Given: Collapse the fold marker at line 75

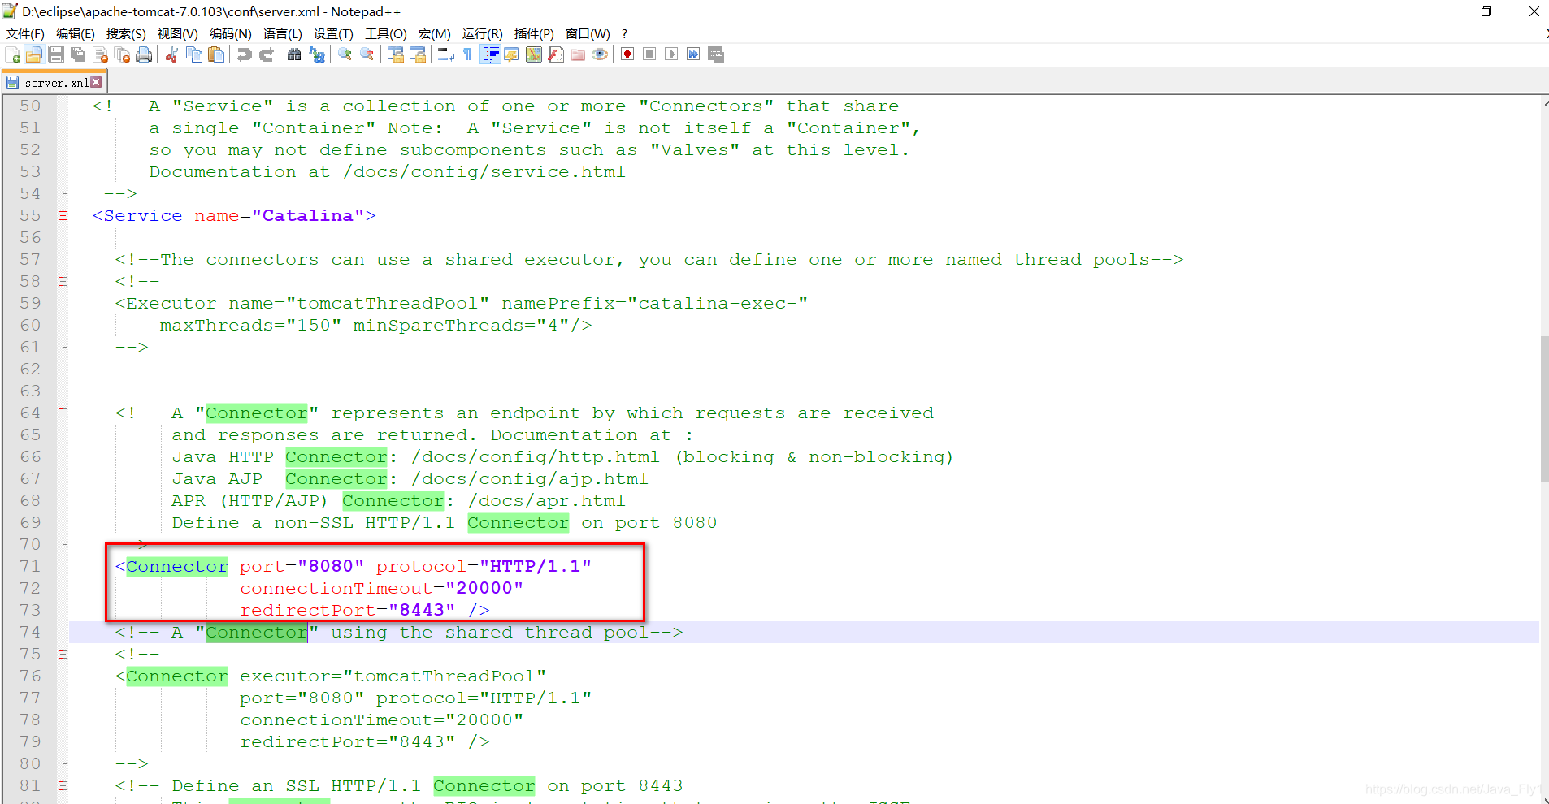Looking at the screenshot, I should point(63,654).
